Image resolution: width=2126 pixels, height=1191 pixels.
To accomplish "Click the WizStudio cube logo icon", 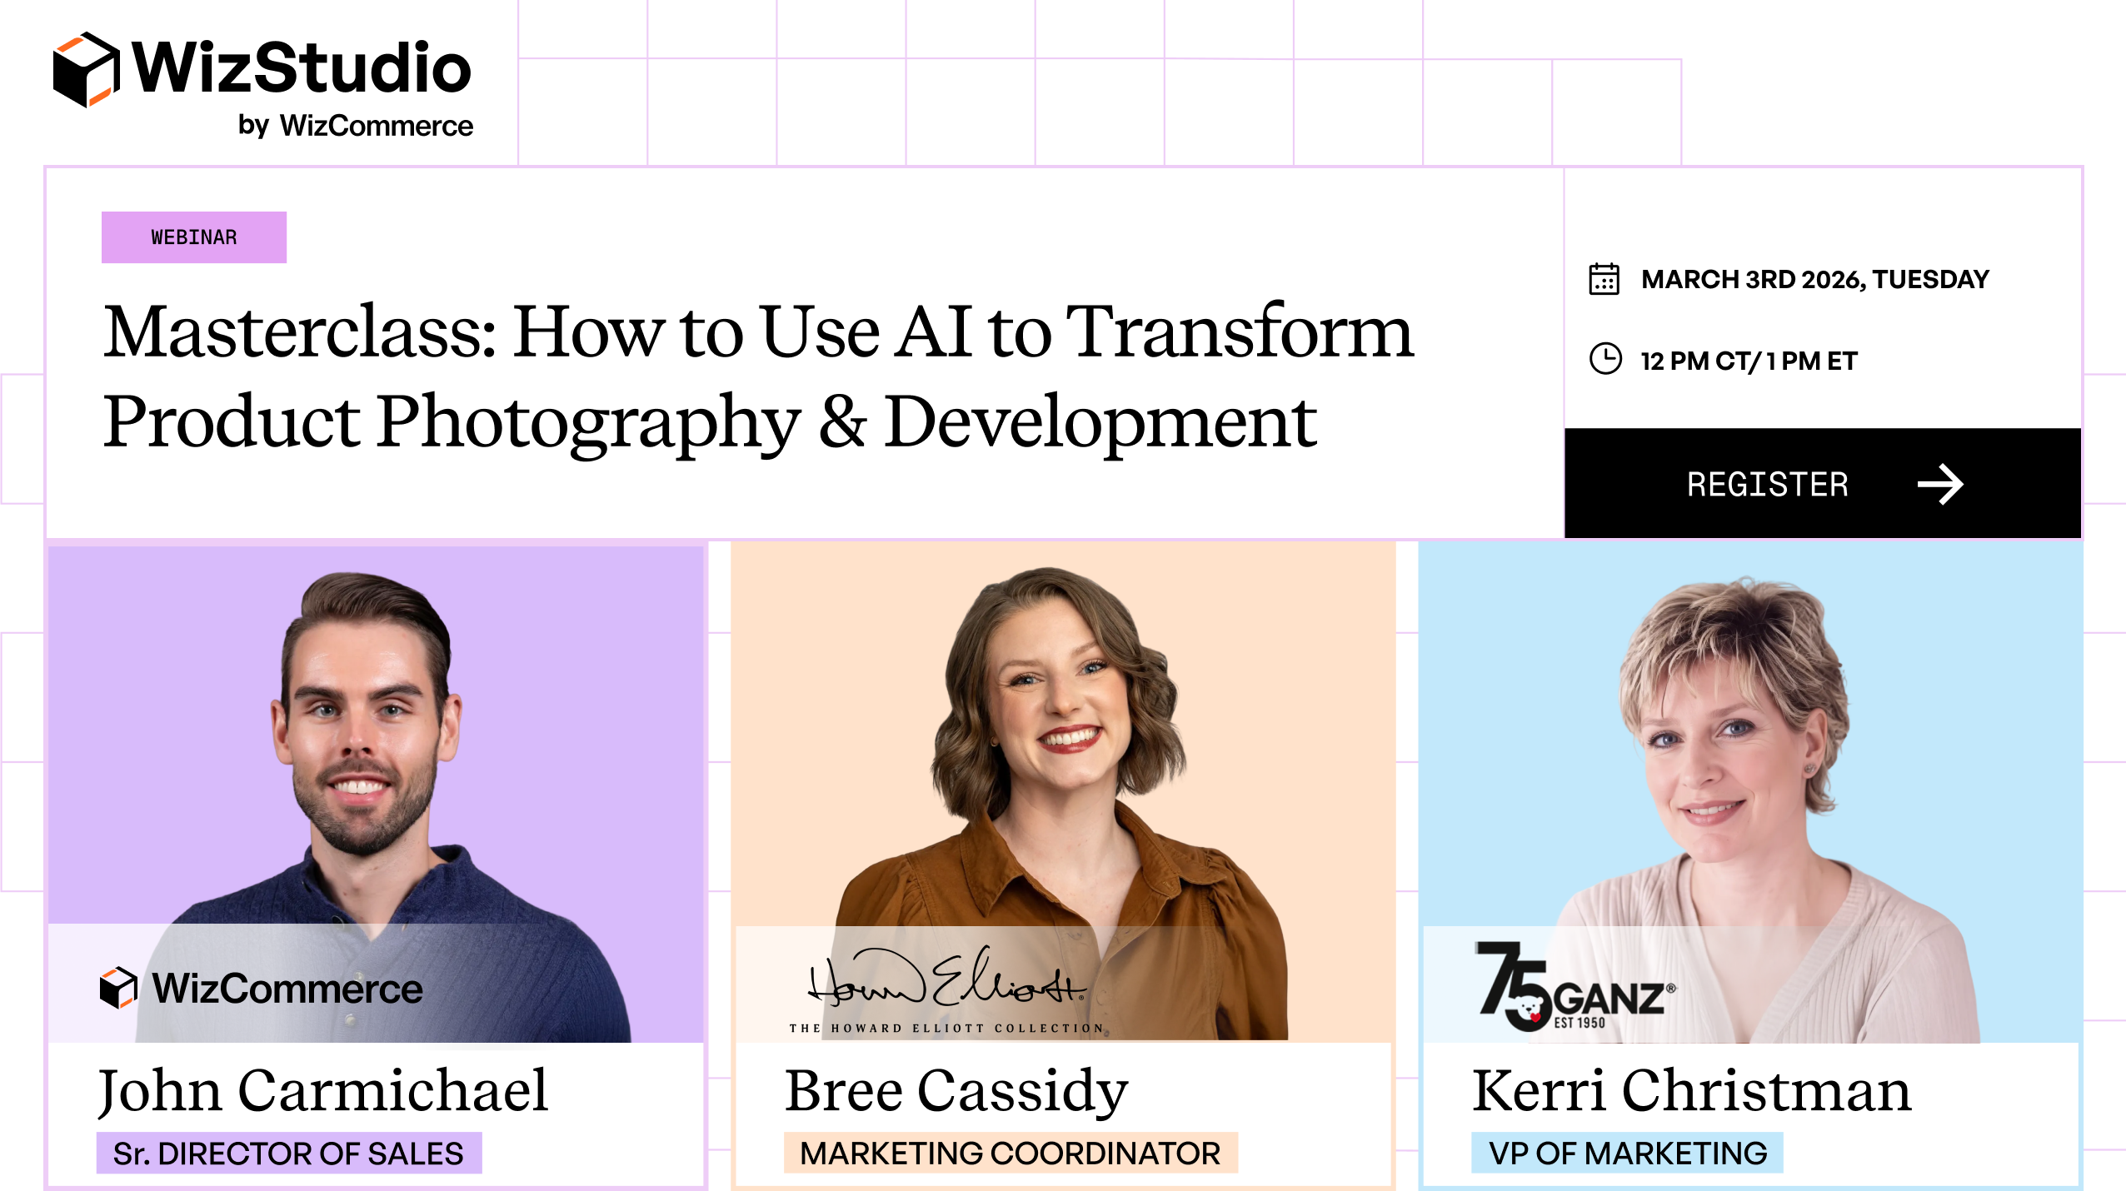I will tap(86, 70).
